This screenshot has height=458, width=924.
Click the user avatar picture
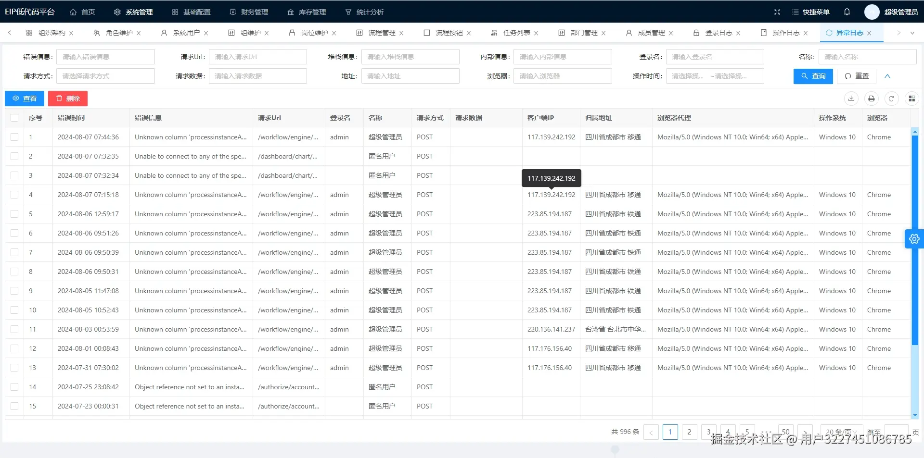point(872,12)
